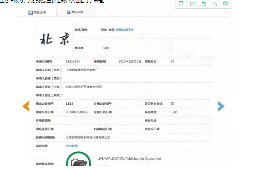This screenshot has height=169, width=257.
Task: Click the 注册公告期号 label
Action: tap(103, 104)
